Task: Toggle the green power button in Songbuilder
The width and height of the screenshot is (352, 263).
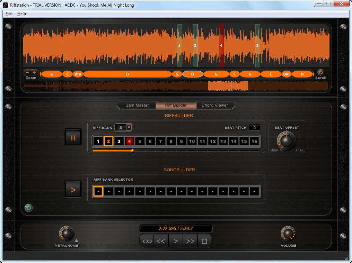Action: click(x=28, y=208)
